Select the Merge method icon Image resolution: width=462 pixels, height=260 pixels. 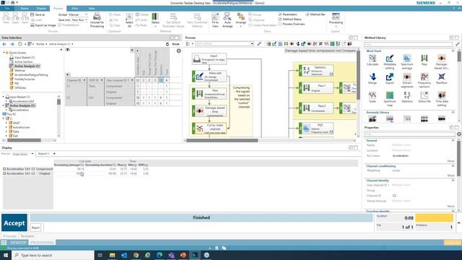[x=372, y=79]
